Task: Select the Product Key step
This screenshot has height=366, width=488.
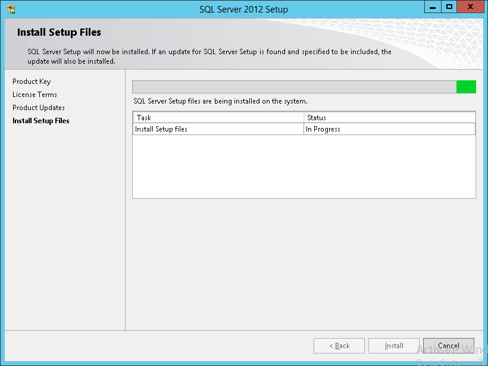Action: click(x=32, y=82)
